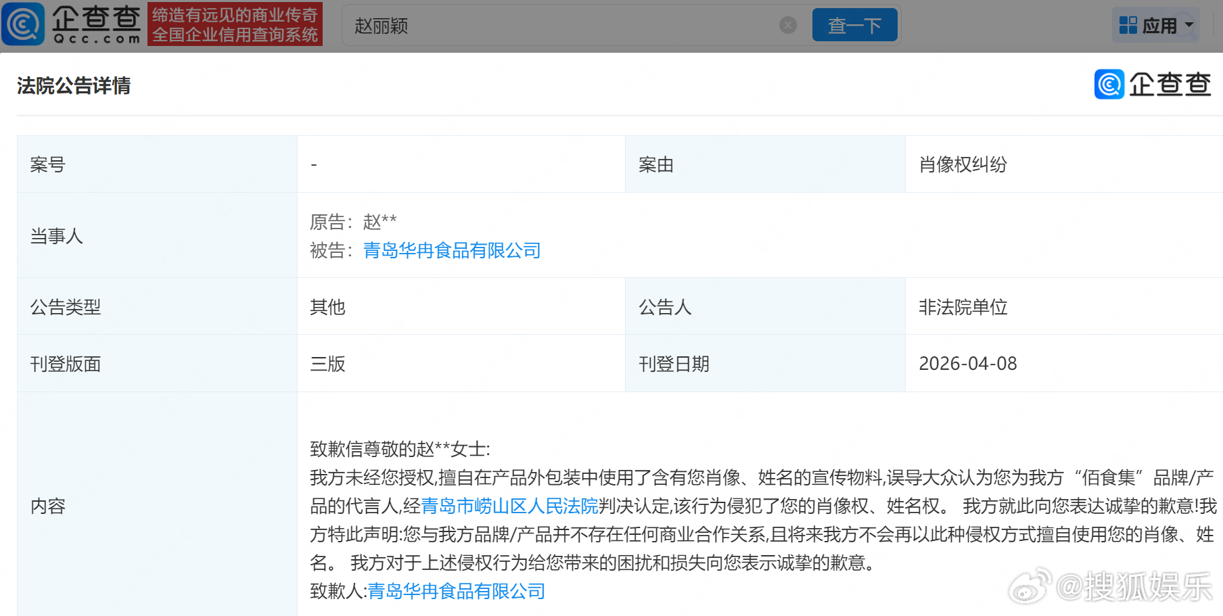This screenshot has height=616, width=1223.
Task: Click the 致歉人 company link 青岛华冉食品有限公司
Action: pos(455,591)
